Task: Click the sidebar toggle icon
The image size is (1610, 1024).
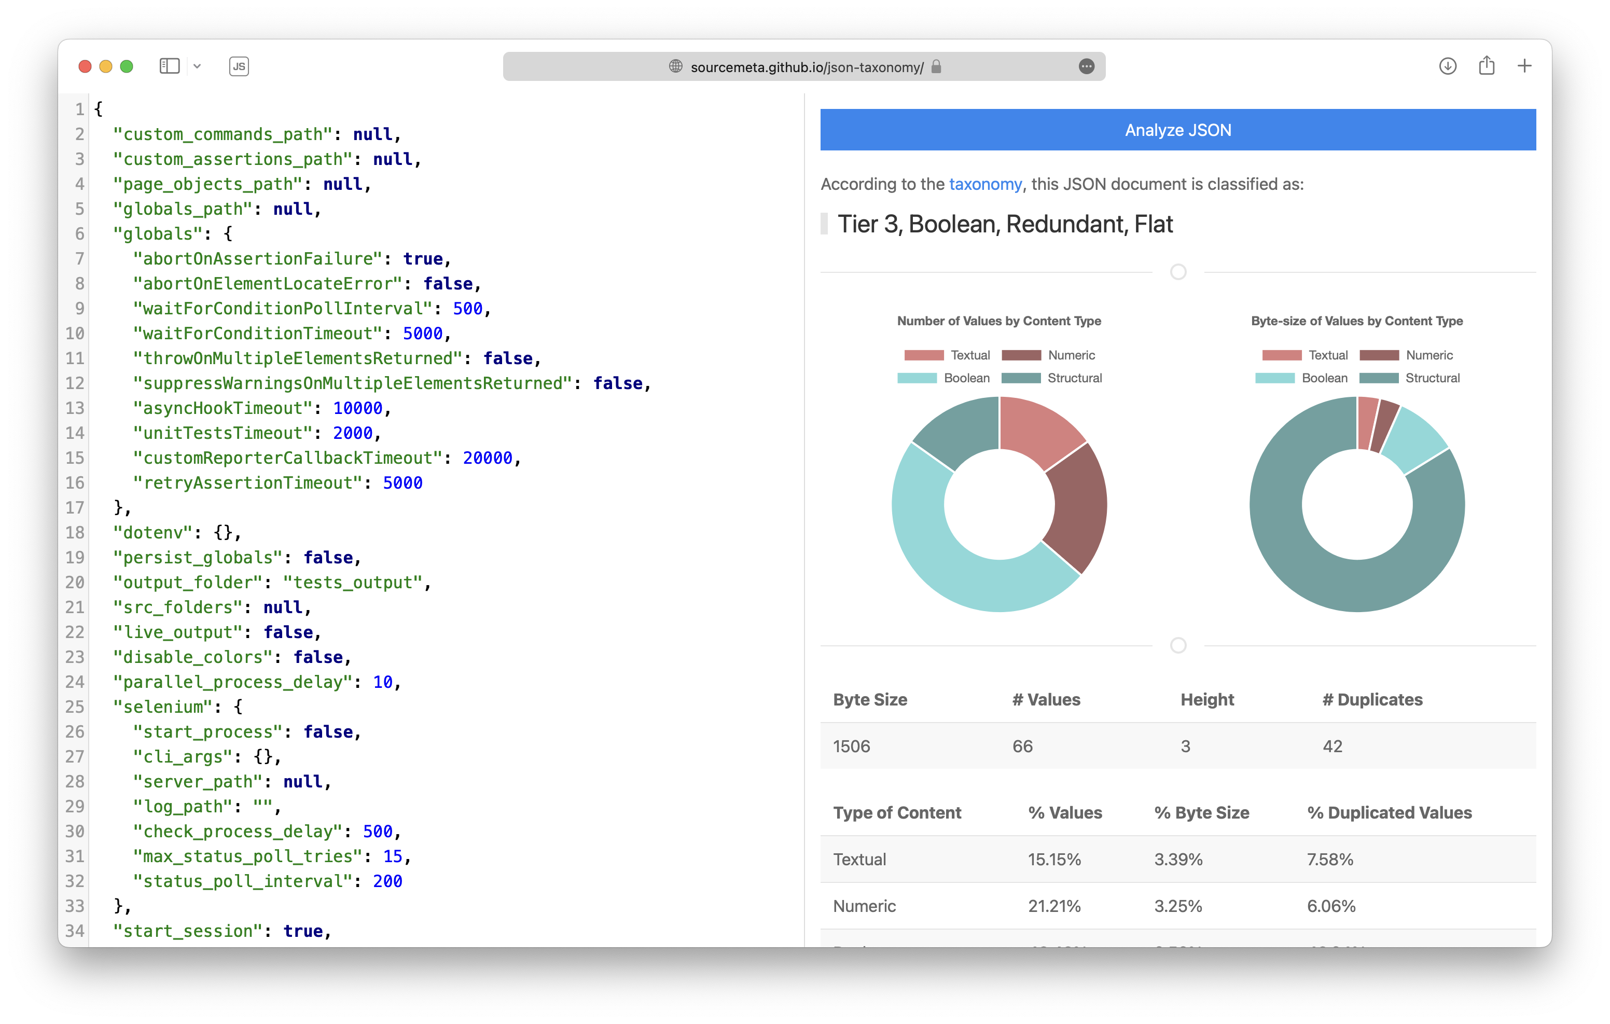Action: coord(169,66)
